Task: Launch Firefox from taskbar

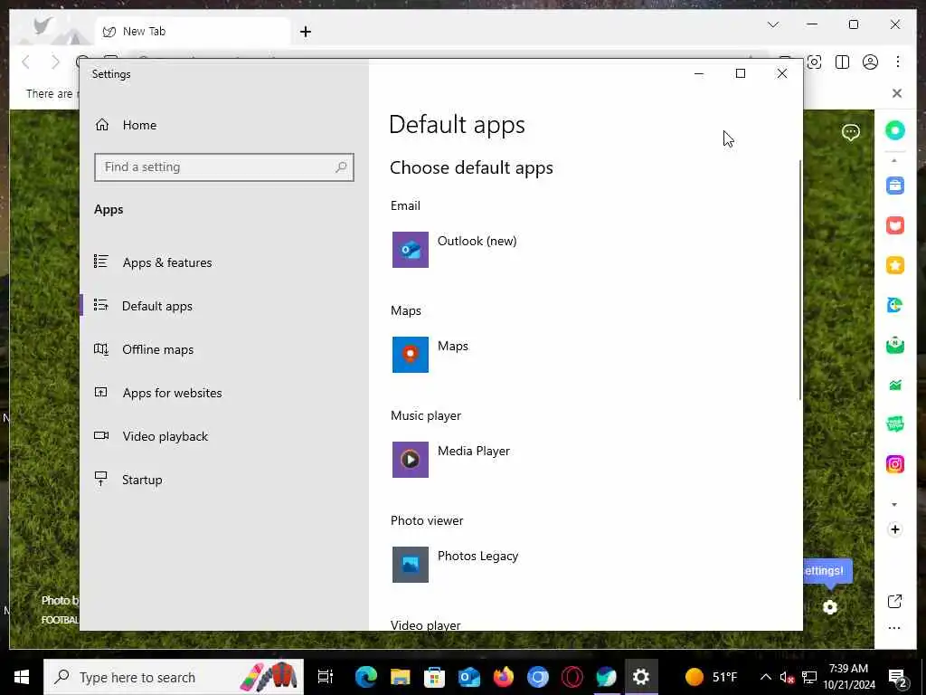Action: click(x=503, y=677)
